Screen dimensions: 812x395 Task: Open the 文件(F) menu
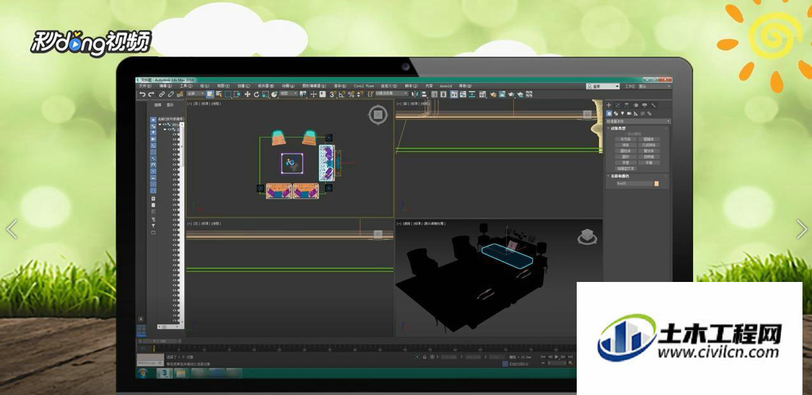pyautogui.click(x=145, y=86)
